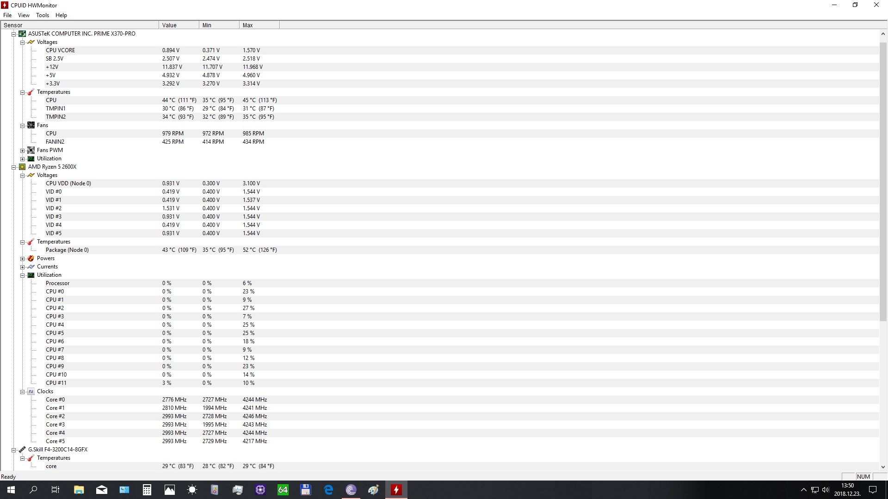Click the Value column header
This screenshot has height=499, width=888.
[x=179, y=25]
